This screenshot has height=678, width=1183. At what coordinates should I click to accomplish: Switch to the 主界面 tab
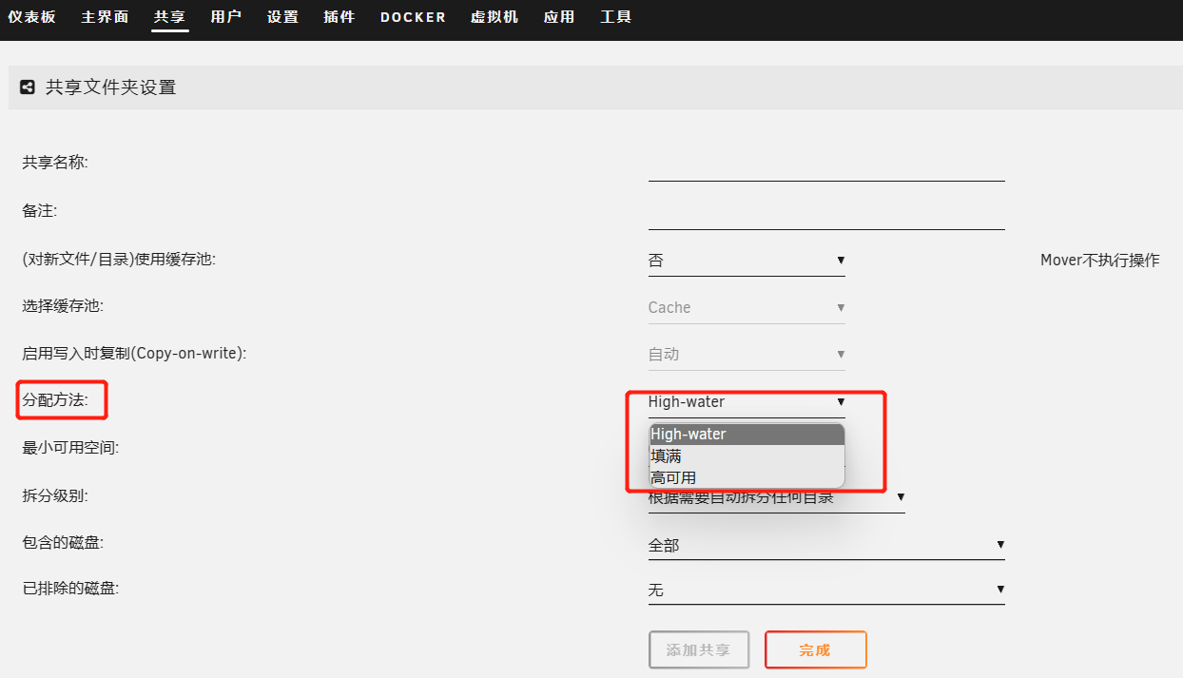pyautogui.click(x=105, y=17)
